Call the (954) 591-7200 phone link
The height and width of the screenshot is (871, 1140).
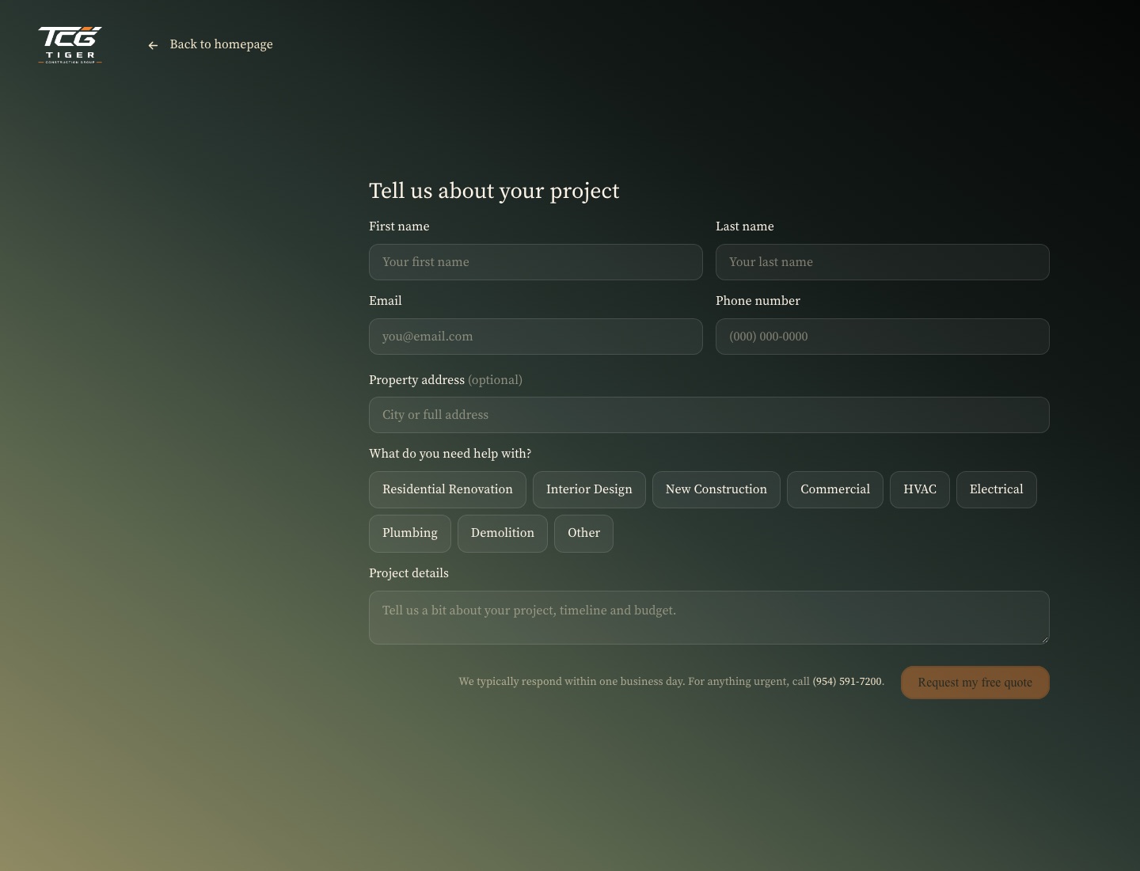(847, 681)
